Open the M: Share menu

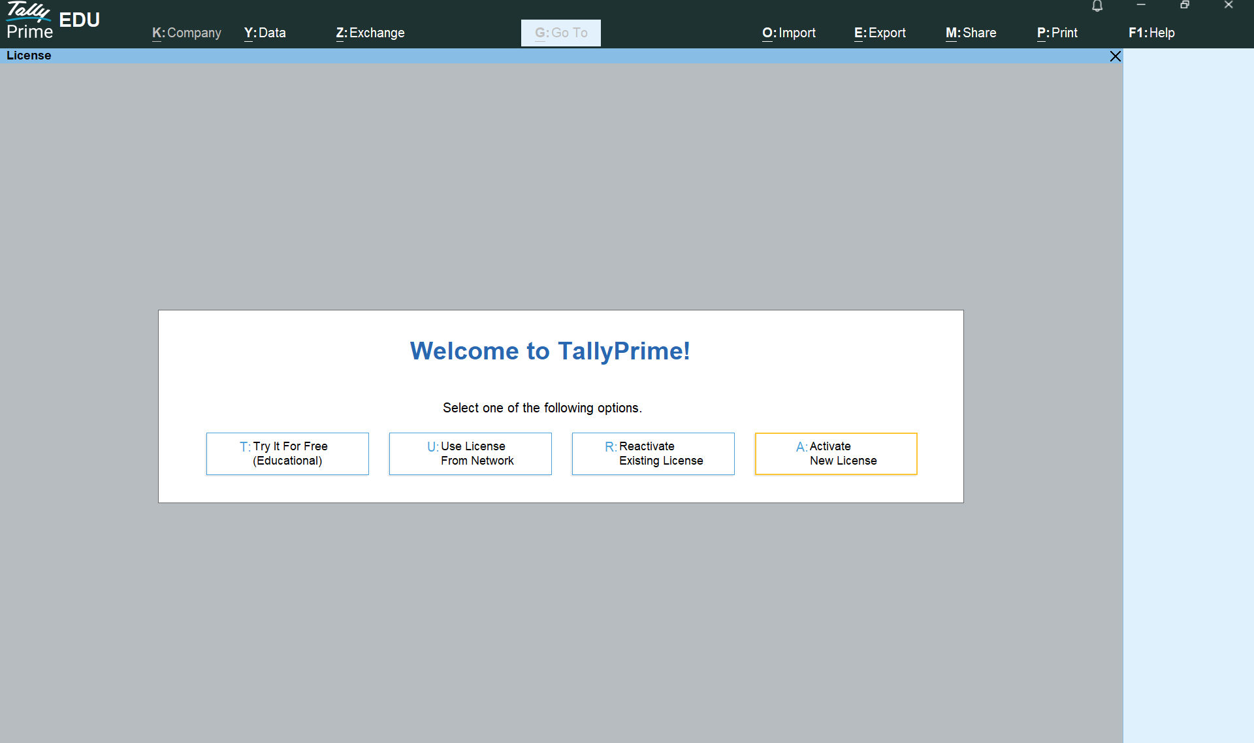click(x=971, y=33)
